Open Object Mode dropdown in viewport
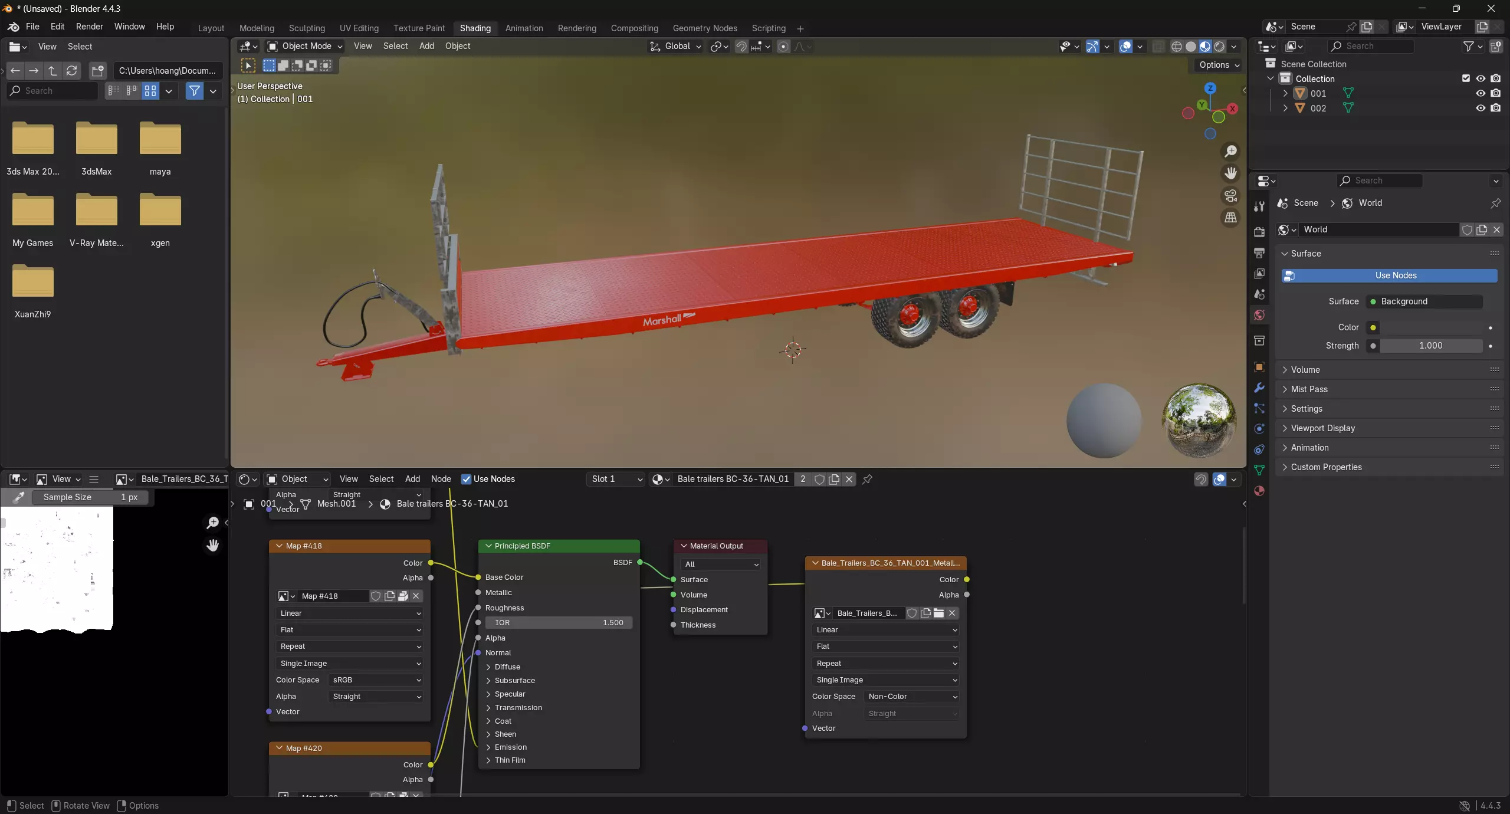The width and height of the screenshot is (1510, 814). (x=304, y=47)
